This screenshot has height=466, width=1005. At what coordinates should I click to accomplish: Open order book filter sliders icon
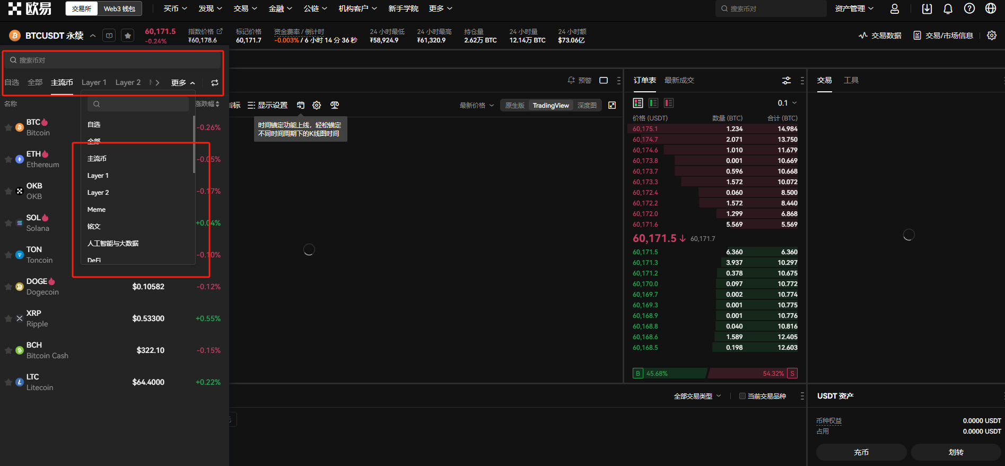click(x=786, y=80)
